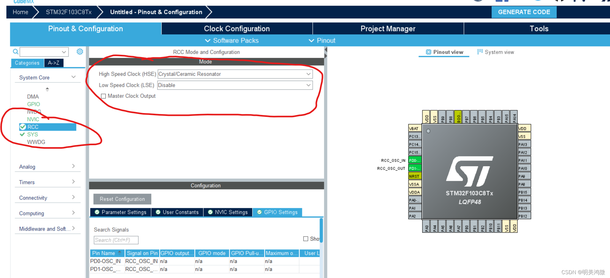This screenshot has height=278, width=610.
Task: Open the category settings gear icon
Action: click(x=80, y=52)
